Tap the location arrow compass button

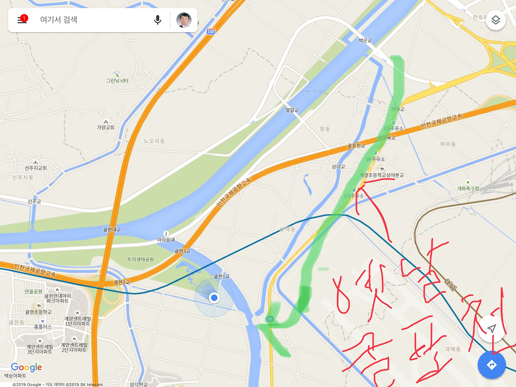pyautogui.click(x=491, y=329)
